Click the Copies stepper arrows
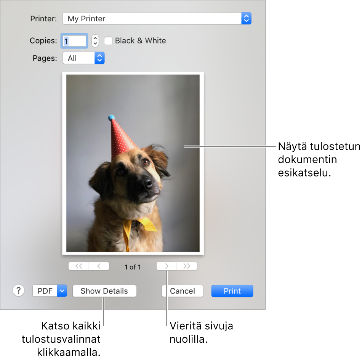The height and width of the screenshot is (361, 362). pos(95,41)
